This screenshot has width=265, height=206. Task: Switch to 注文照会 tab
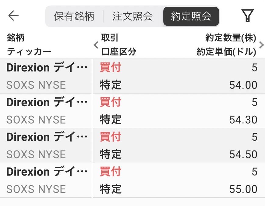(132, 16)
